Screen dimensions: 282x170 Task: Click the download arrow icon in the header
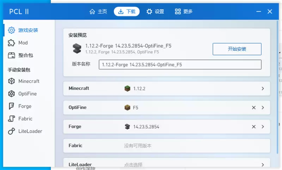click(121, 12)
